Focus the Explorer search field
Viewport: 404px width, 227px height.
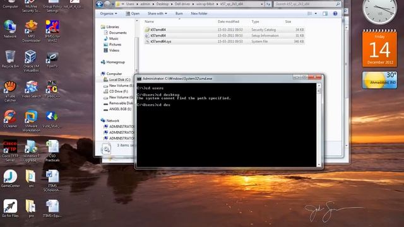[x=305, y=4]
